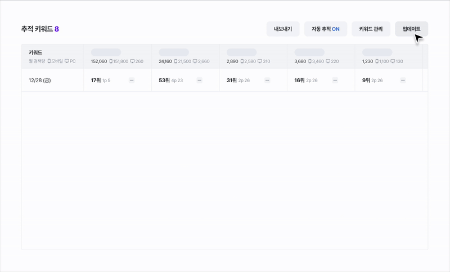The width and height of the screenshot is (450, 272).
Task: Click the 3,680 search volume value
Action: pyautogui.click(x=300, y=61)
